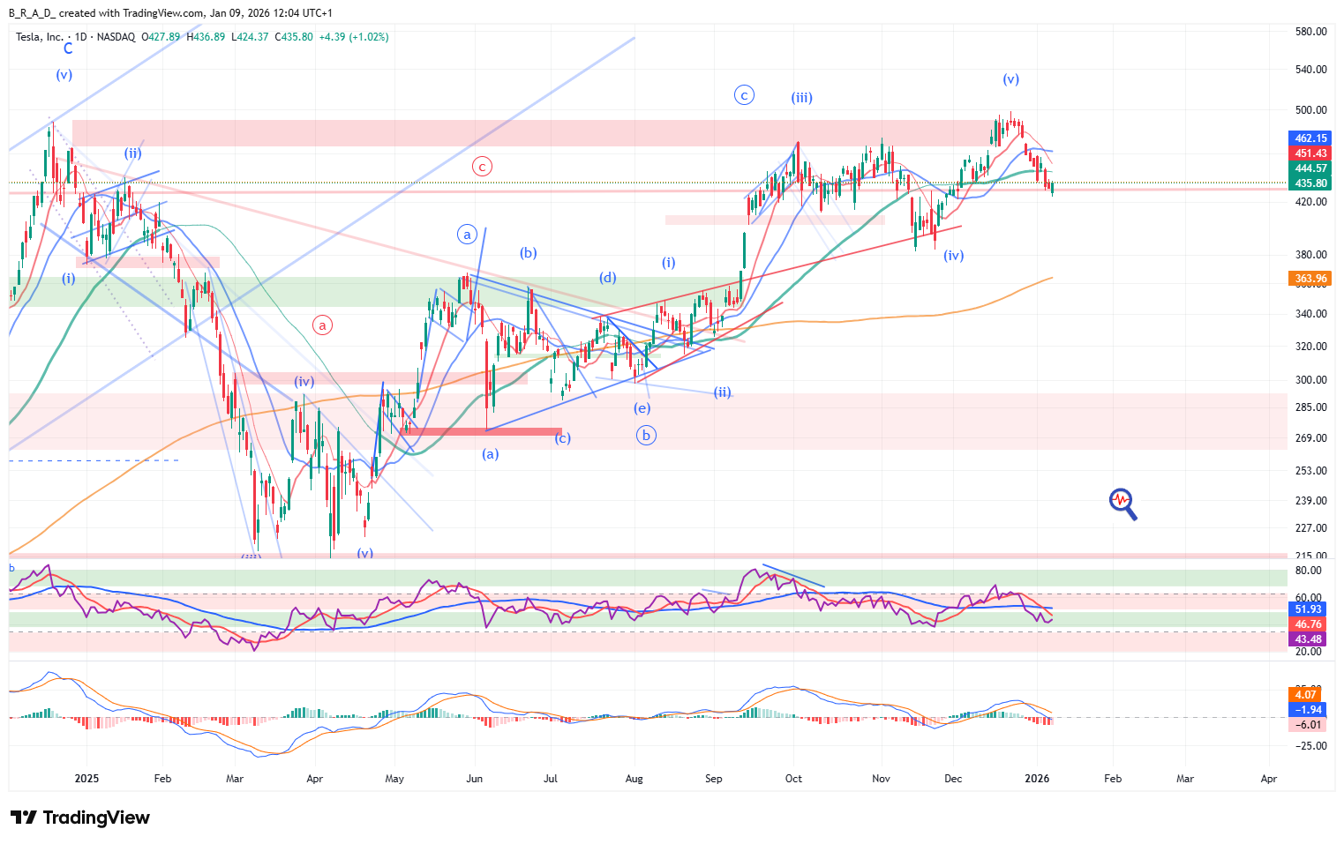Image resolution: width=1344 pixels, height=844 pixels.
Task: Click the Jun marker on time axis
Action: pyautogui.click(x=475, y=779)
